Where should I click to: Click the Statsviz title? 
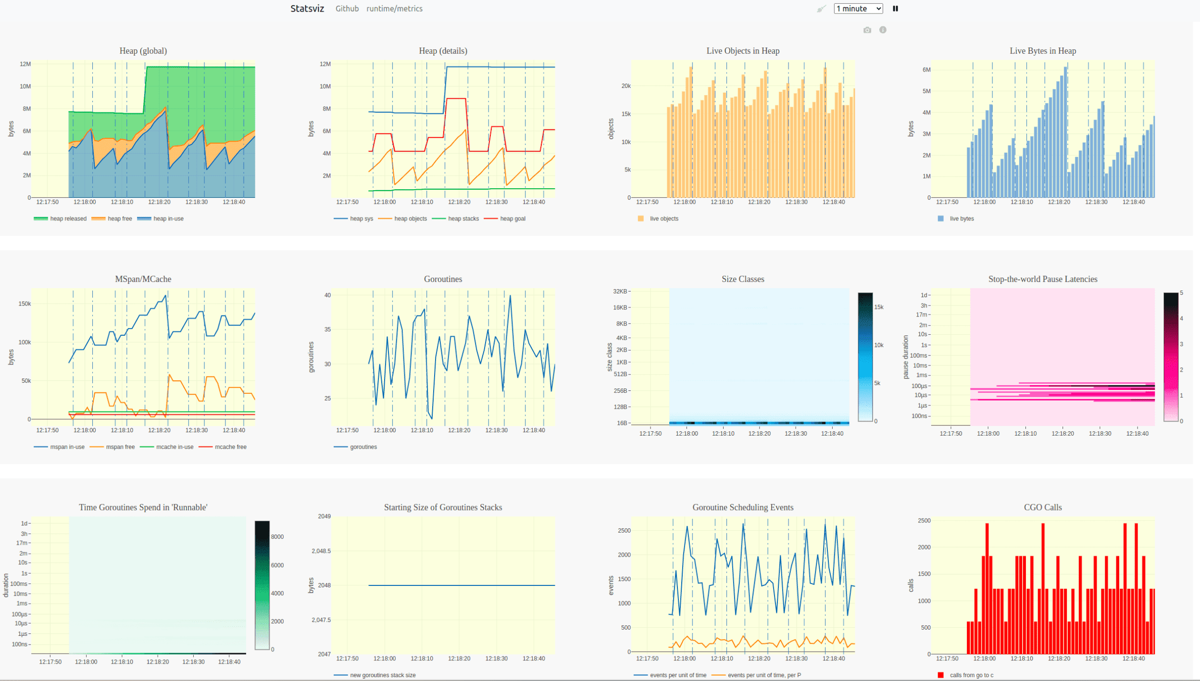coord(307,9)
